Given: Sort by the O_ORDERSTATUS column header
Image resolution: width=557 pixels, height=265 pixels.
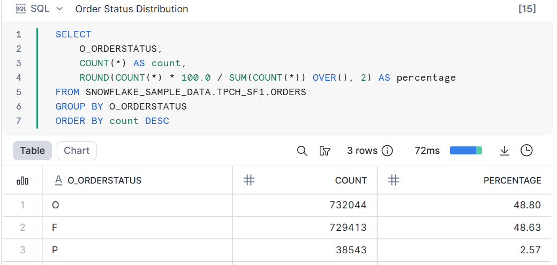Looking at the screenshot, I should pyautogui.click(x=104, y=181).
